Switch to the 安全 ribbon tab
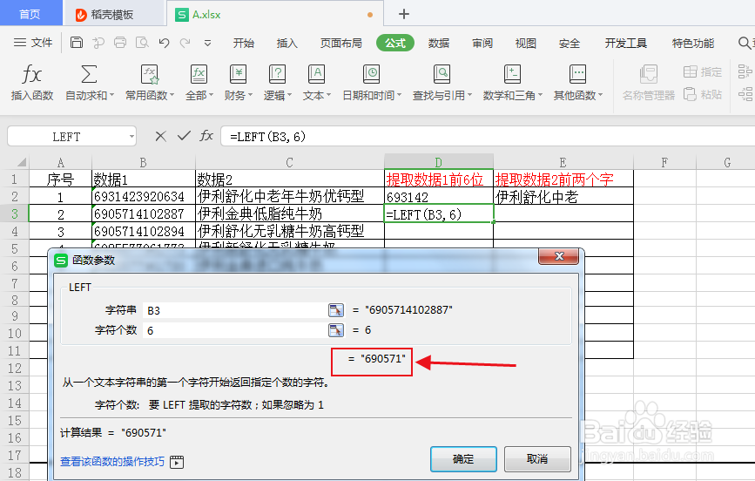 coord(570,43)
